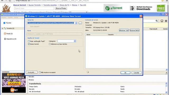Viewport: 169px width, 95px height.
Task: Collapse the details pane double-arrow button
Action: click(x=166, y=73)
